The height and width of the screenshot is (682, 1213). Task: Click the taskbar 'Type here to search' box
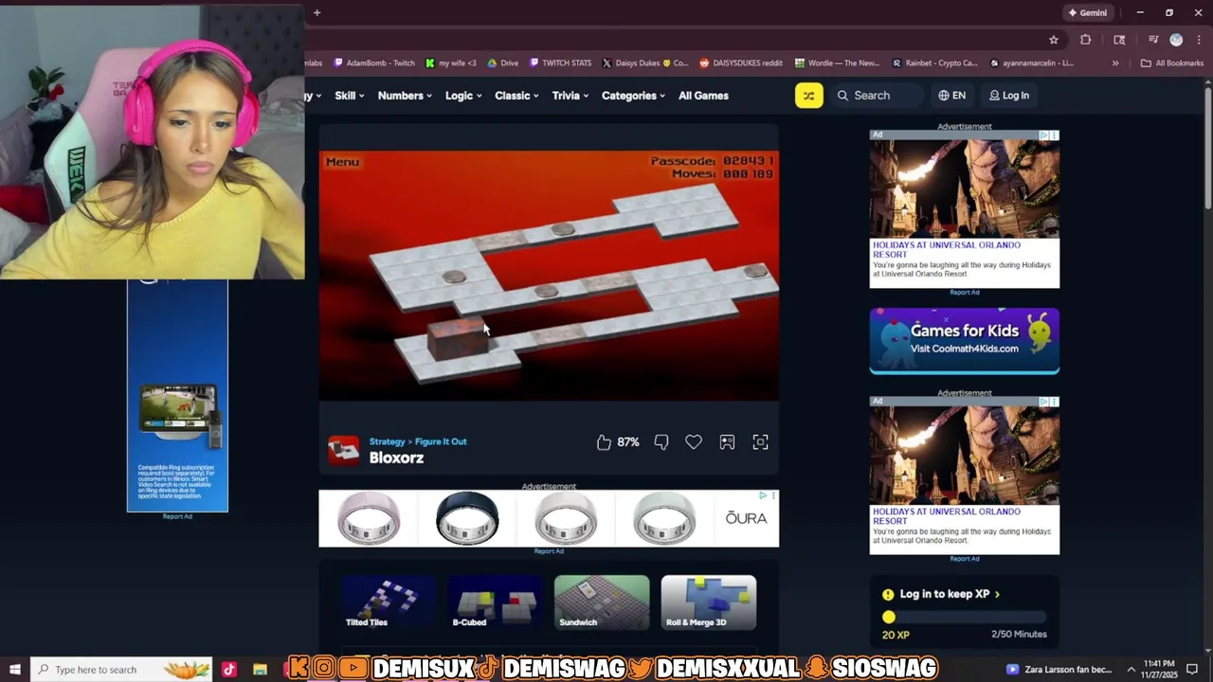pyautogui.click(x=123, y=670)
